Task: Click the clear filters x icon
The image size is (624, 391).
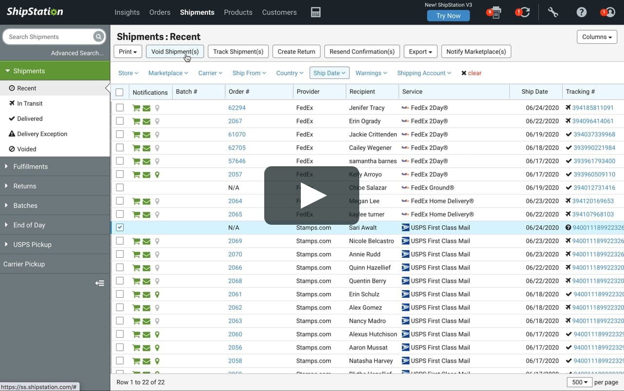Action: coord(464,73)
